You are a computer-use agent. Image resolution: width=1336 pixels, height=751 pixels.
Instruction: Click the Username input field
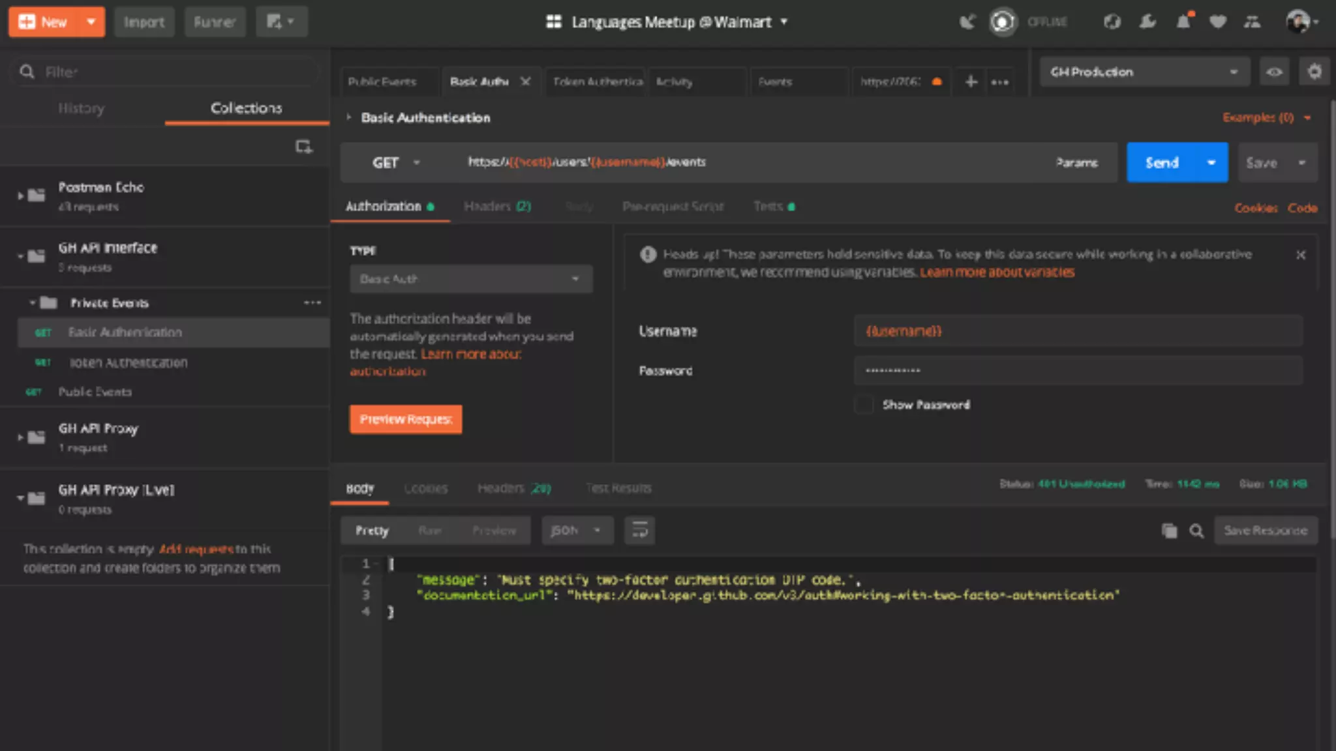1078,331
